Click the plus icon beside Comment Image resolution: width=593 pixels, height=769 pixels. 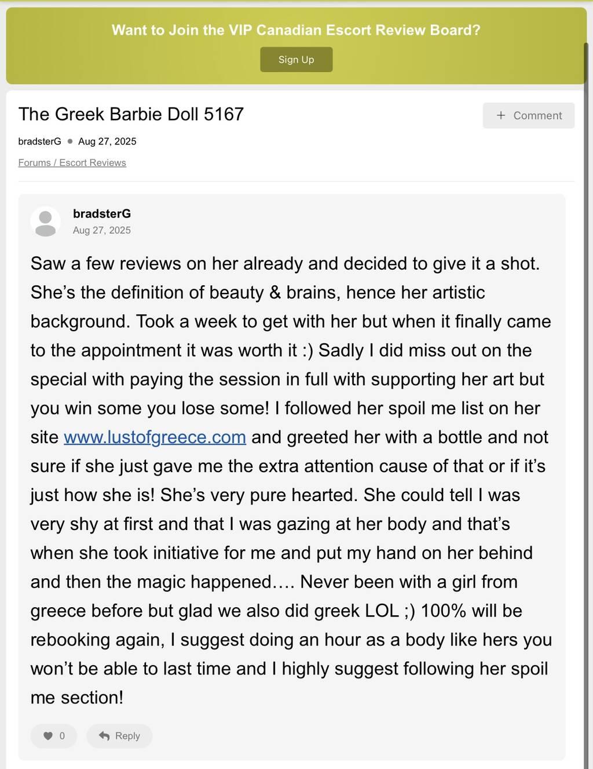[x=501, y=115]
